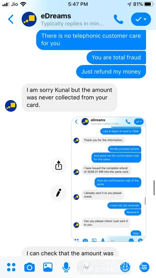The width and height of the screenshot is (156, 278).
Task: Go back using the blue back chevron
Action: click(x=11, y=19)
